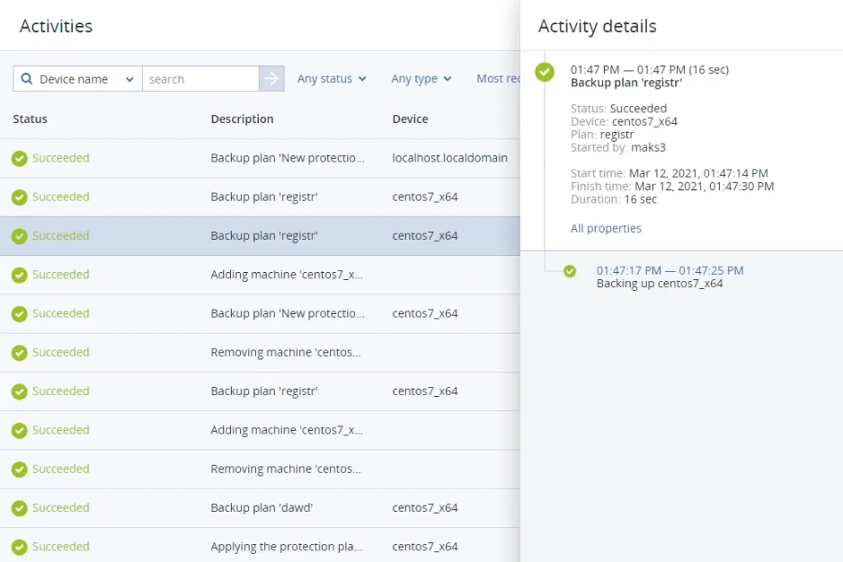This screenshot has width=843, height=562.
Task: Click inside the search input field
Action: pyautogui.click(x=198, y=79)
